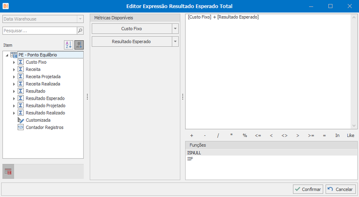359x197 pixels.
Task: Insert the Like operator
Action: click(x=350, y=136)
